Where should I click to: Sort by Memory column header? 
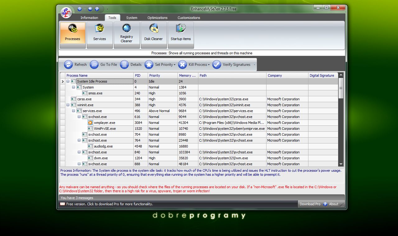(188, 75)
